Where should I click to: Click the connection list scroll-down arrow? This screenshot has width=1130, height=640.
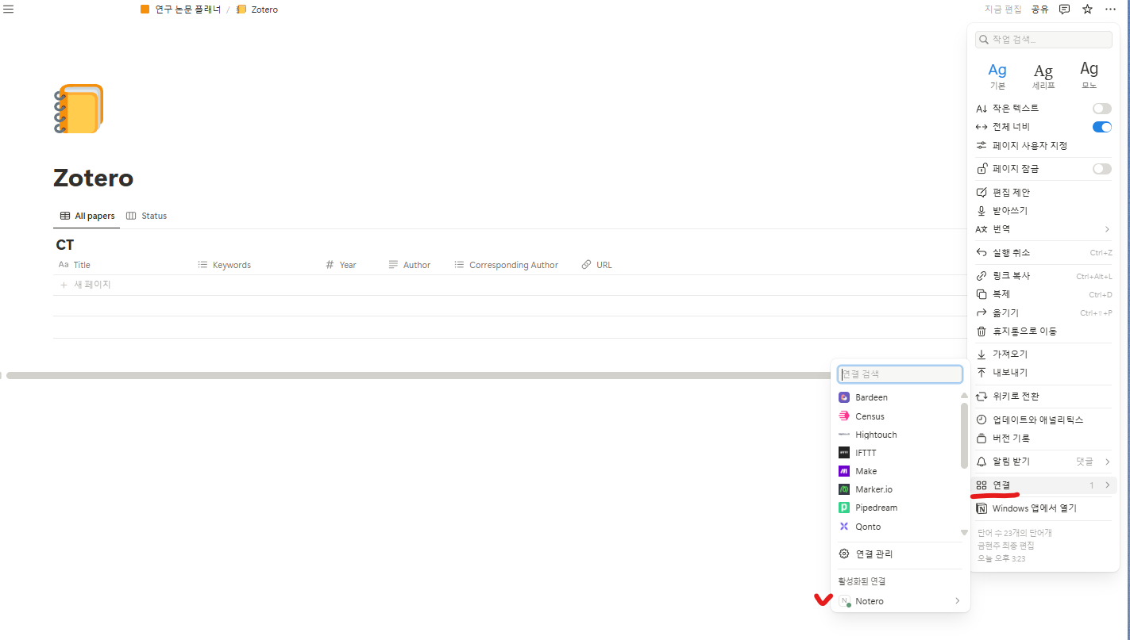tap(964, 532)
